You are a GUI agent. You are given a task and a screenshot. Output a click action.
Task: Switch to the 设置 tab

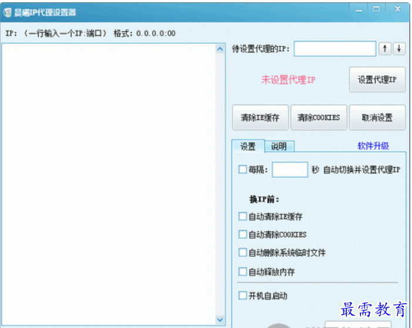pos(248,146)
